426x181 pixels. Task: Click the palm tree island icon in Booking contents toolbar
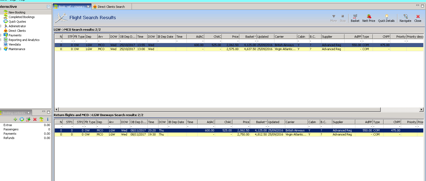point(41,119)
